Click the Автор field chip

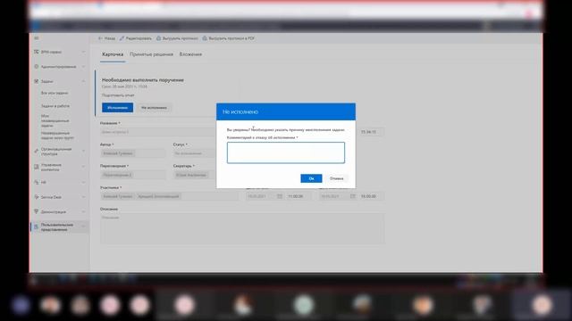coord(118,153)
